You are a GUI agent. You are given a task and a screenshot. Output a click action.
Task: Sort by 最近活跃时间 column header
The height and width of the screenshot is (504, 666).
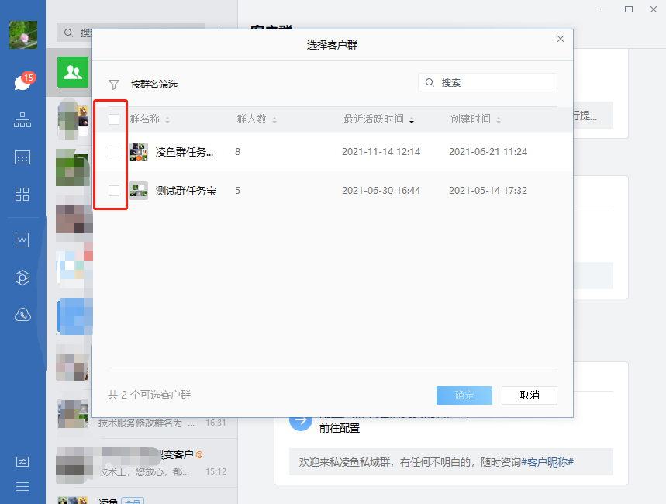378,119
